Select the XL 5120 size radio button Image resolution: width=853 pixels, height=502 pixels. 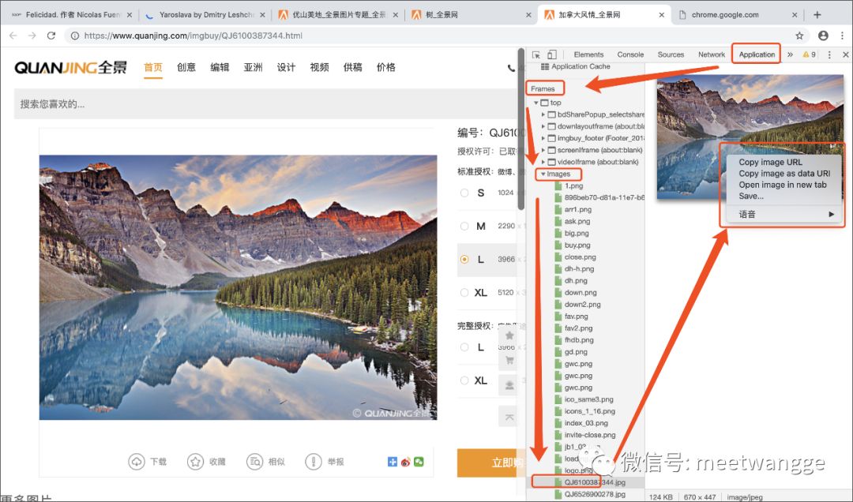click(464, 293)
